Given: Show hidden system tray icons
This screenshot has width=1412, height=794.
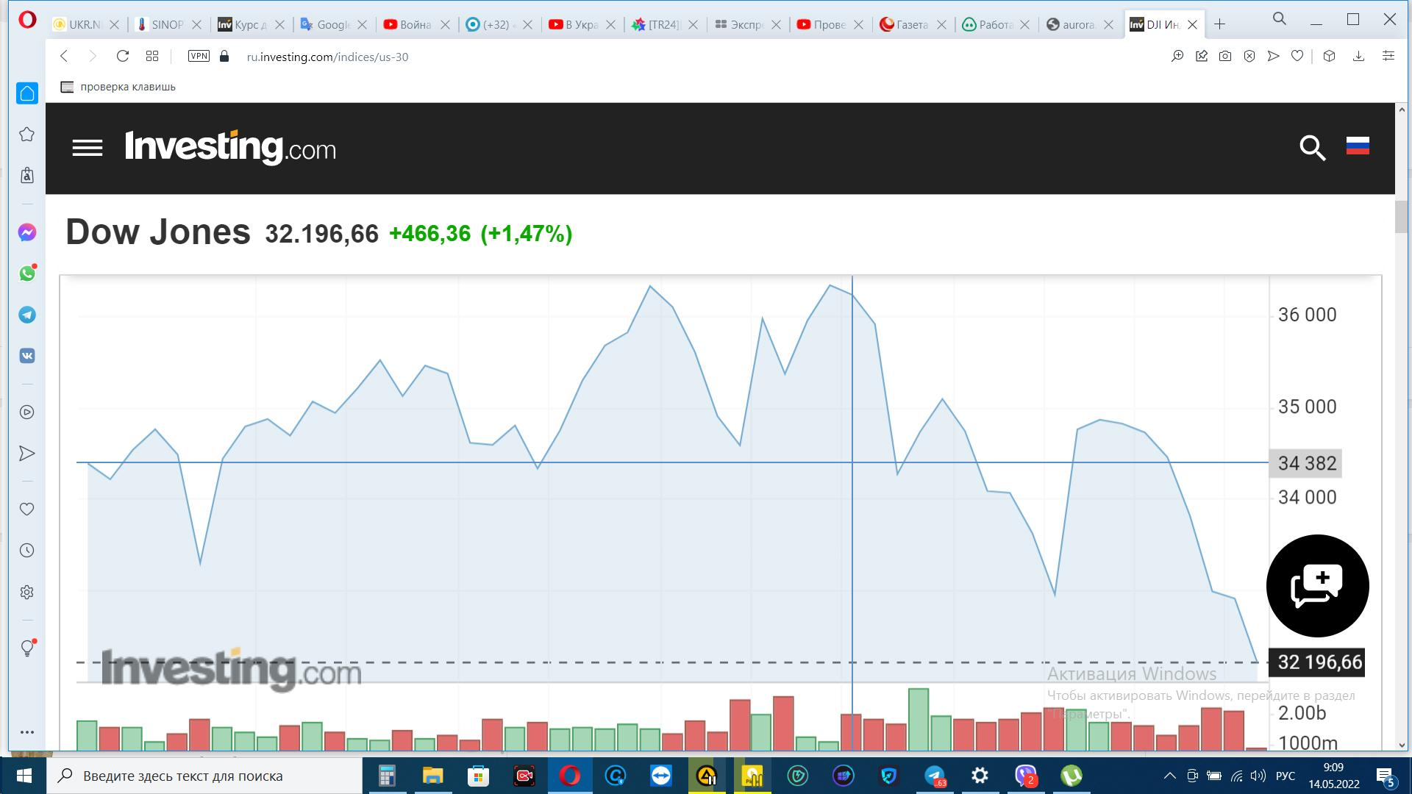Looking at the screenshot, I should (1169, 776).
